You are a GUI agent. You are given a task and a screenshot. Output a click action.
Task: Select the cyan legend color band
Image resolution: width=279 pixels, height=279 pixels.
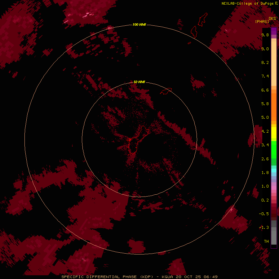click(274, 170)
